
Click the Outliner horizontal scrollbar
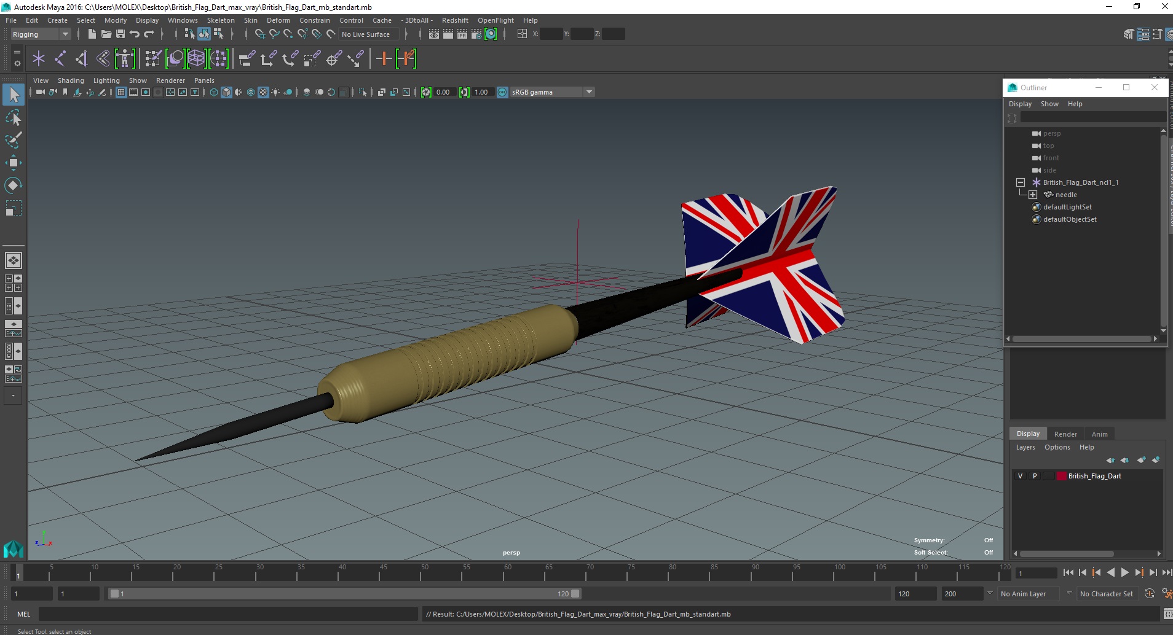[x=1081, y=338]
